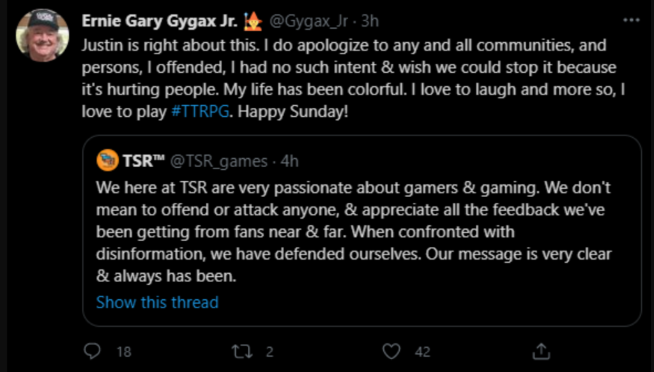Open the reply icon on Gygax's tweet
Image resolution: width=654 pixels, height=372 pixels.
pyautogui.click(x=93, y=351)
